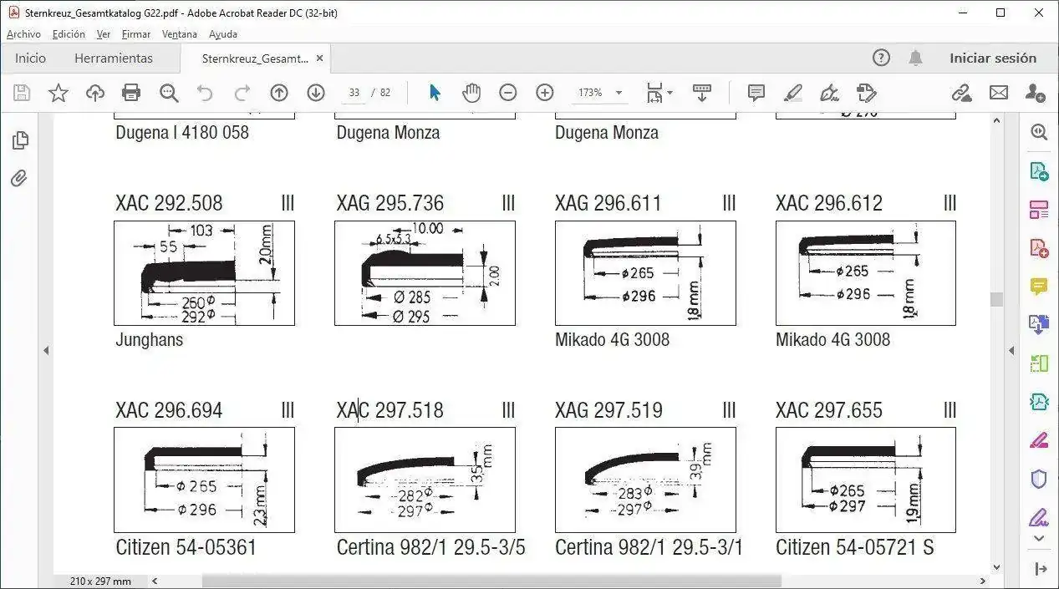1059x589 pixels.
Task: Open attachments paperclip panel
Action: [20, 178]
